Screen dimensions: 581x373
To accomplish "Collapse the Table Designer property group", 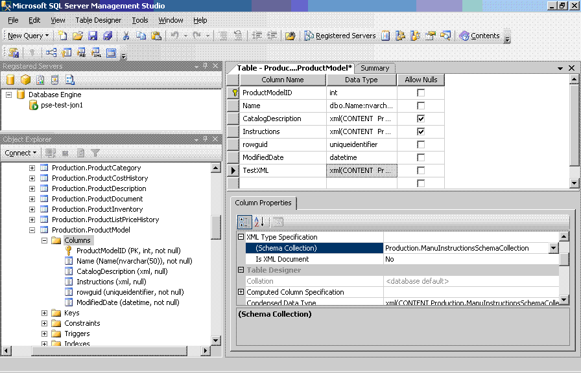I will click(x=241, y=270).
